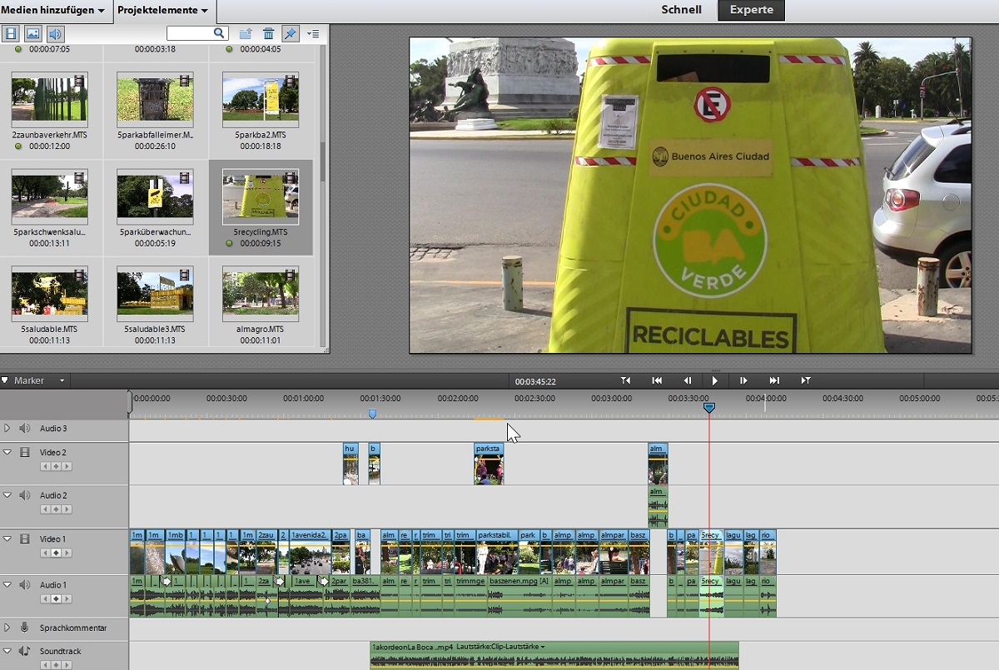Play the timeline preview

coord(715,380)
